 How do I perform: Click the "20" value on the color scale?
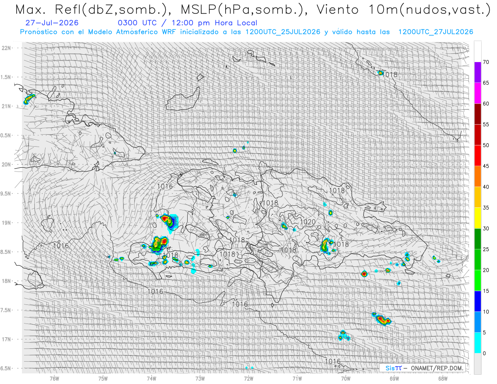tap(486, 270)
